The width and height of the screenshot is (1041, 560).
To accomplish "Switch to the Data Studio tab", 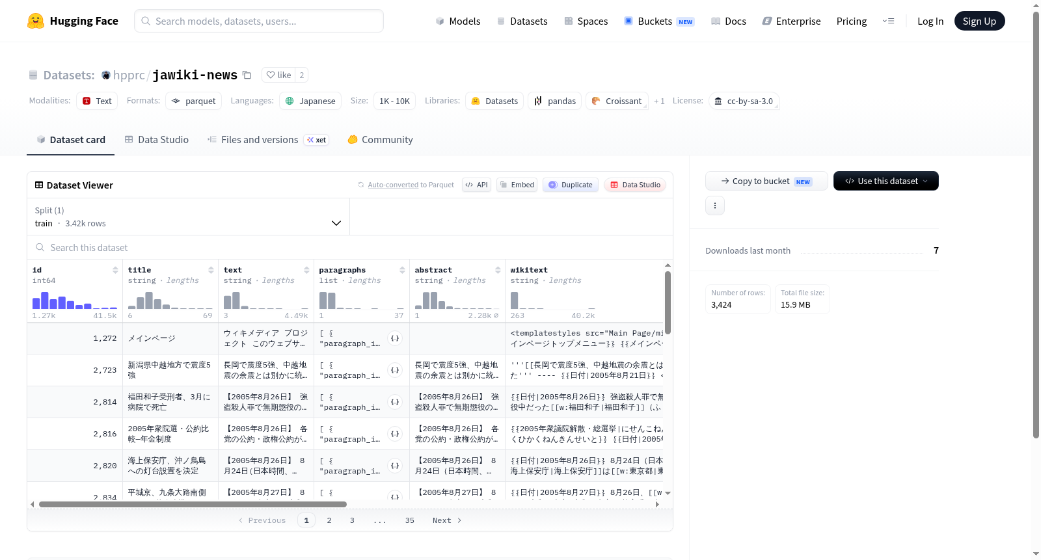I will coord(157,139).
